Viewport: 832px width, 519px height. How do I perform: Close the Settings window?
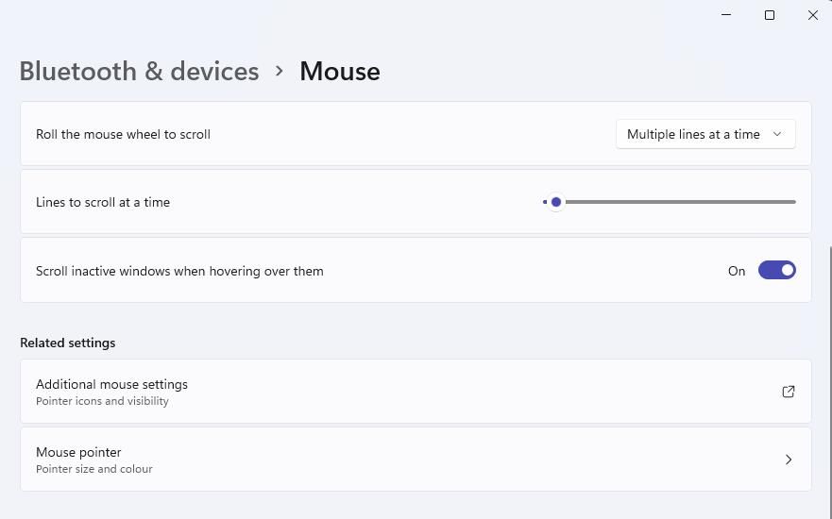click(x=812, y=15)
